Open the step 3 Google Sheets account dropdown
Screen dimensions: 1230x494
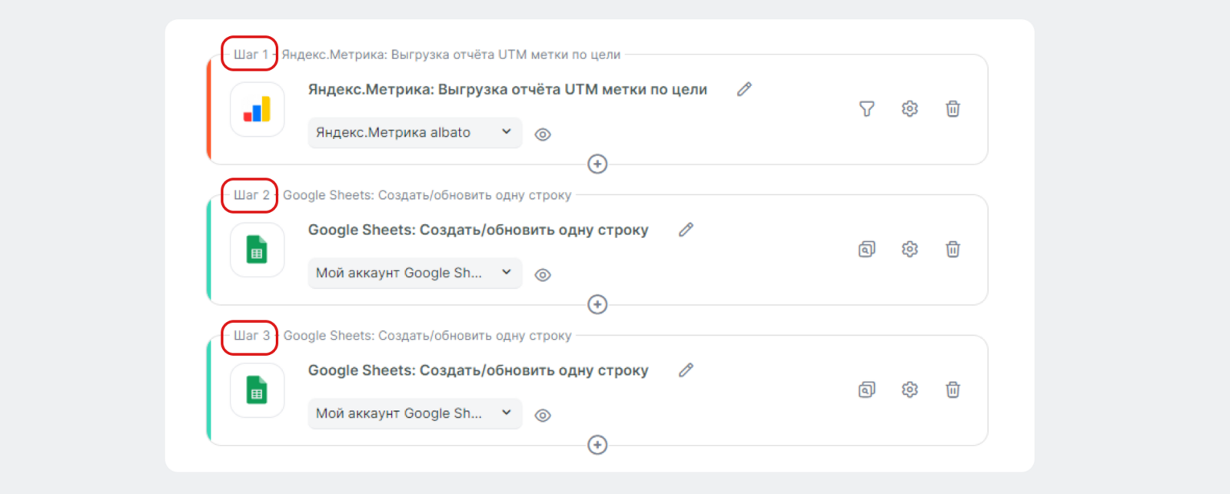pyautogui.click(x=415, y=414)
